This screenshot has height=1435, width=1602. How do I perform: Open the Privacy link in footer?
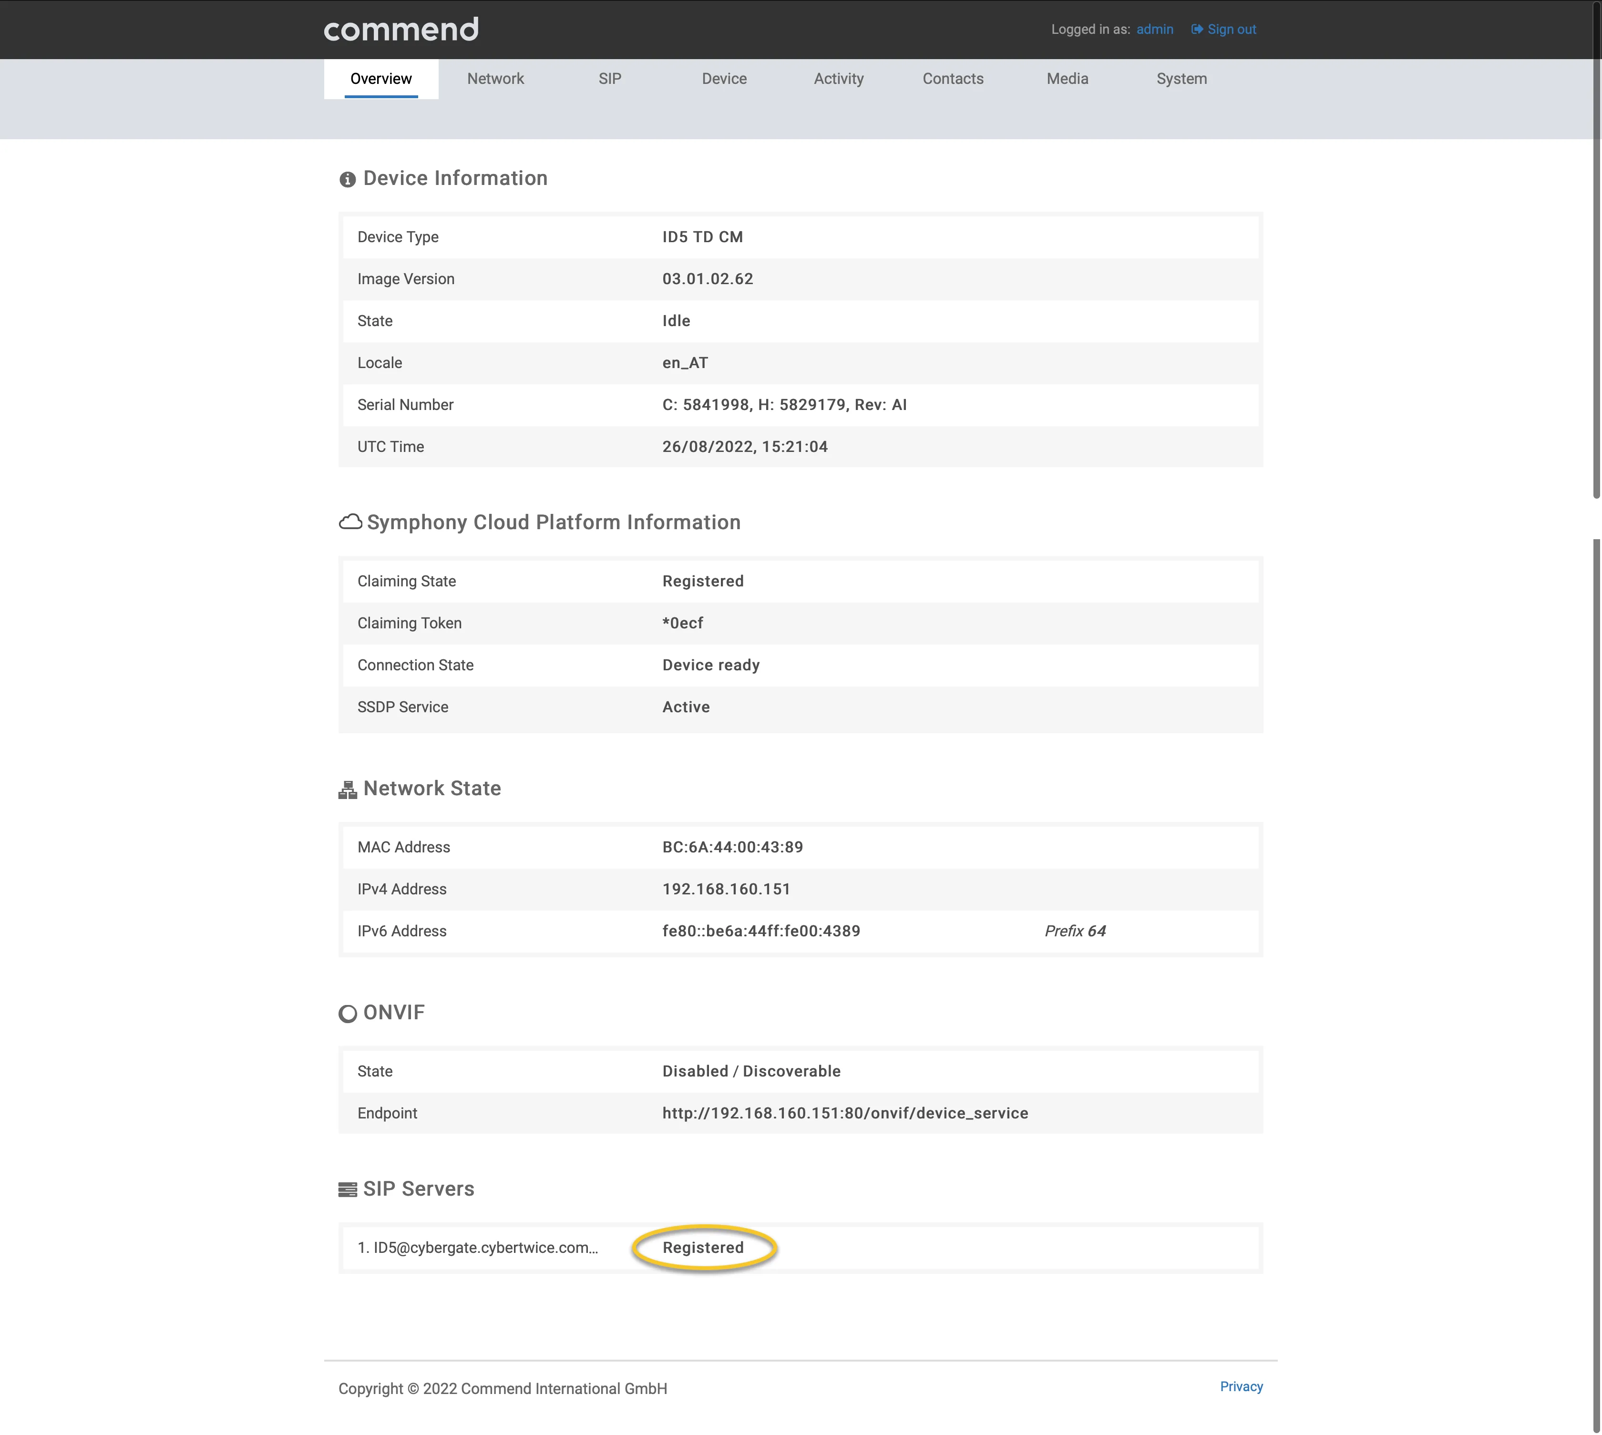(1241, 1387)
